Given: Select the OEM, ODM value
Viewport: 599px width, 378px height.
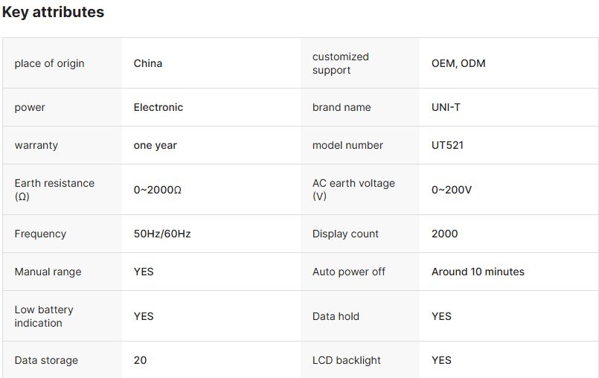Looking at the screenshot, I should 458,63.
